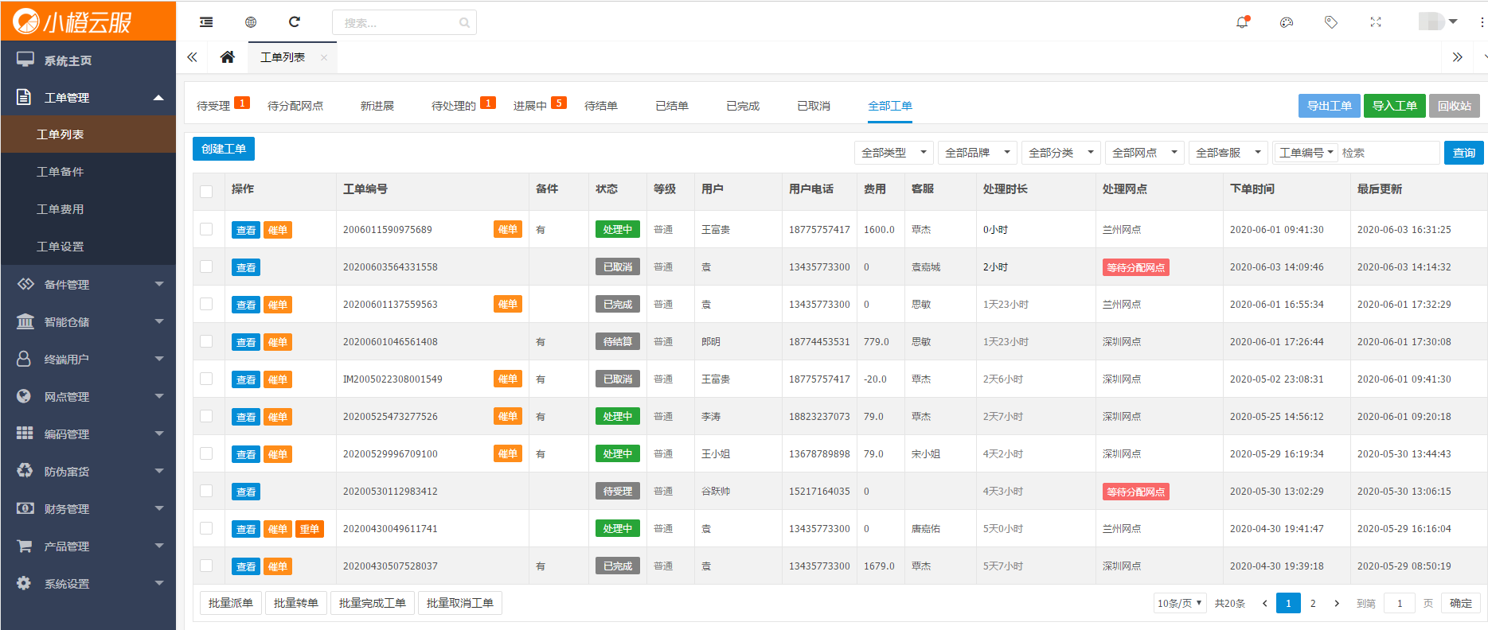
Task: Open the 全部分类 dropdown
Action: (x=1060, y=153)
